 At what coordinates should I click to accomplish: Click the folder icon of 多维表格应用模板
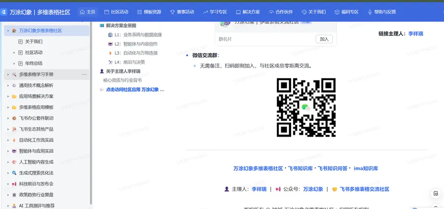coord(14,107)
